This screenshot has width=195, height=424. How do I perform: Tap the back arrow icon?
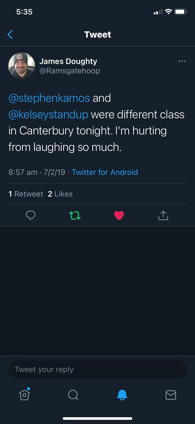10,34
